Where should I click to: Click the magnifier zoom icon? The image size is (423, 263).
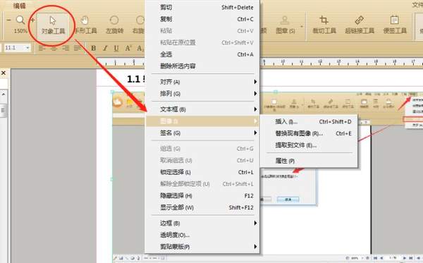(x=20, y=20)
